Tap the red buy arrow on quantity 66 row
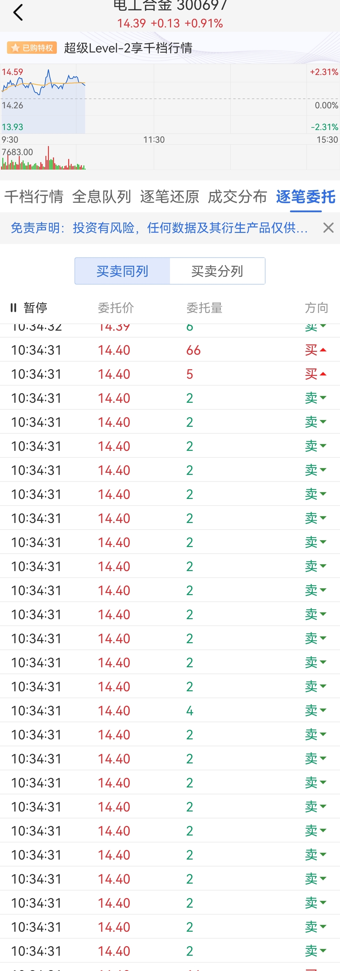Screen dimensions: 340x971 click(x=323, y=350)
